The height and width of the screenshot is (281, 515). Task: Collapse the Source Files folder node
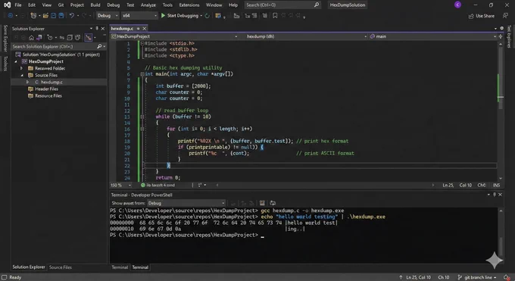tap(22, 75)
